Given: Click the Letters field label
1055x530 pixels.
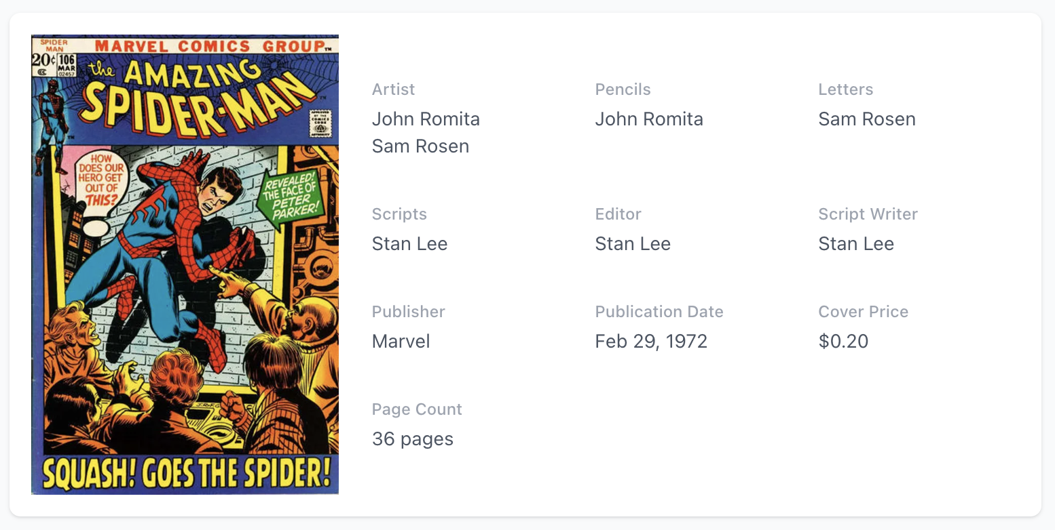Looking at the screenshot, I should pyautogui.click(x=845, y=89).
